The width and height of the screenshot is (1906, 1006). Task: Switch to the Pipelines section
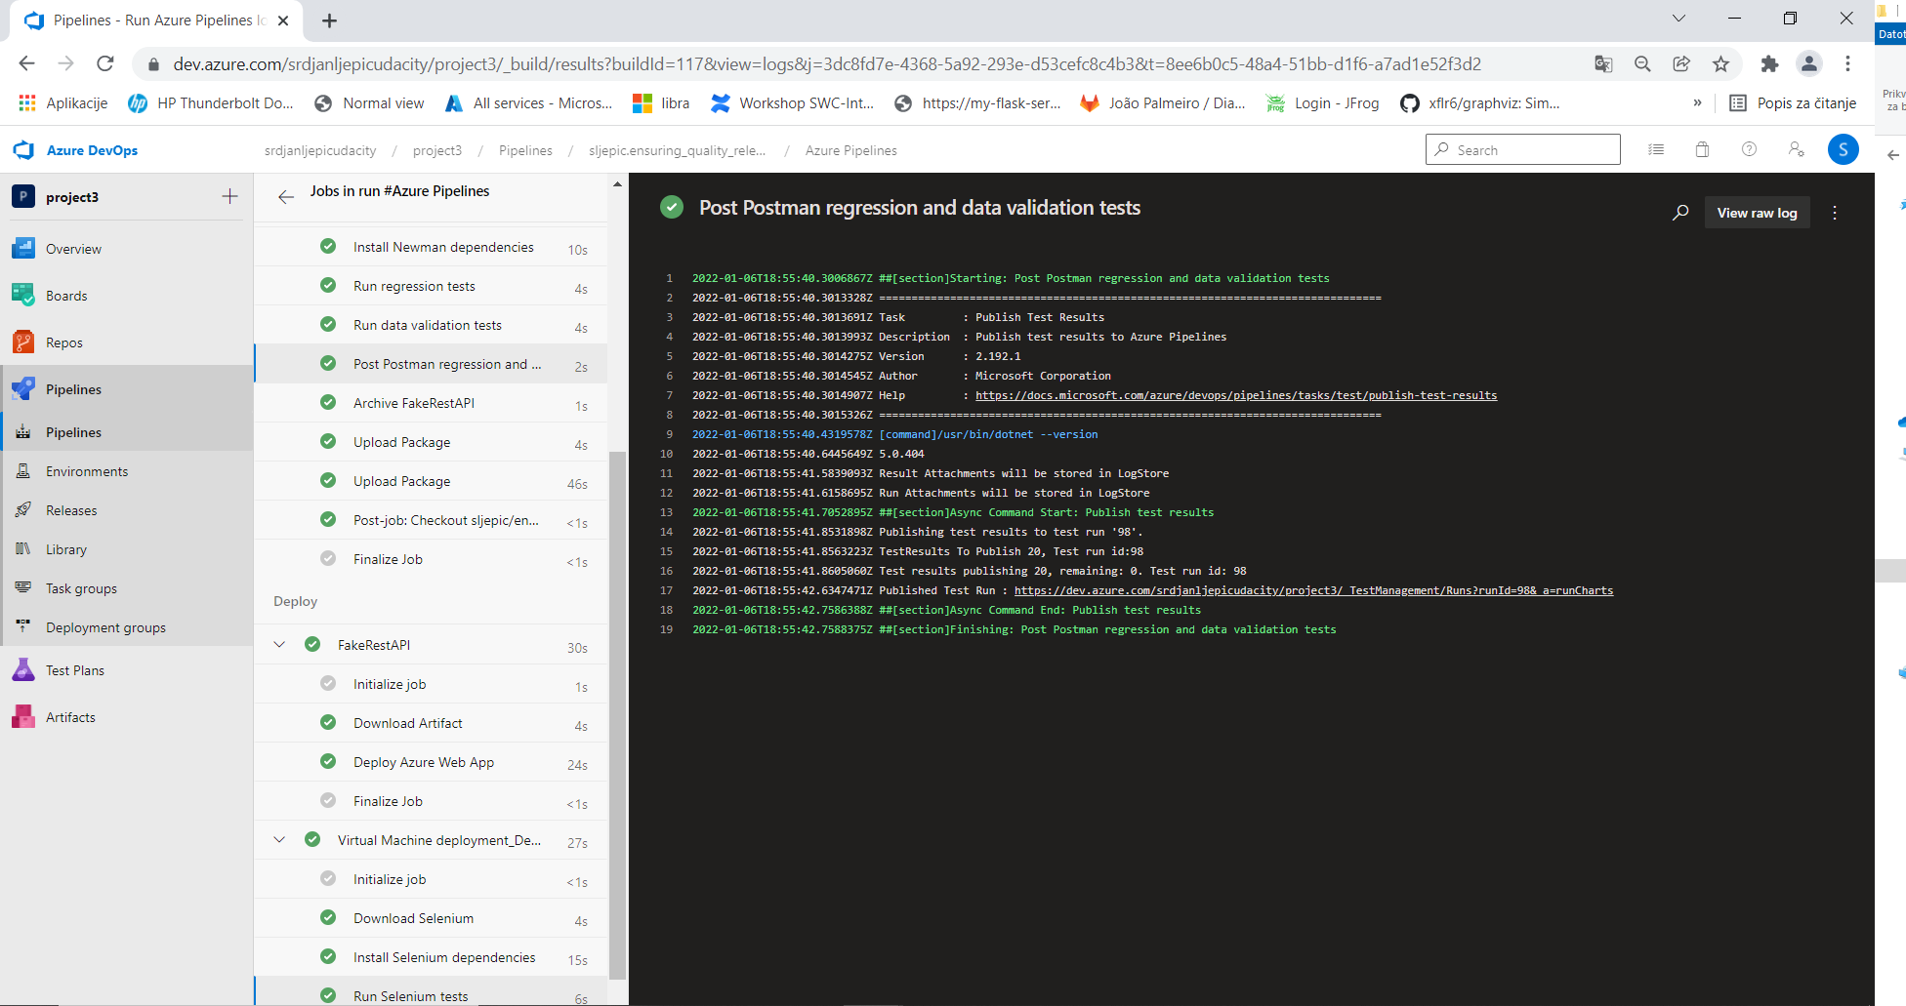coord(73,388)
